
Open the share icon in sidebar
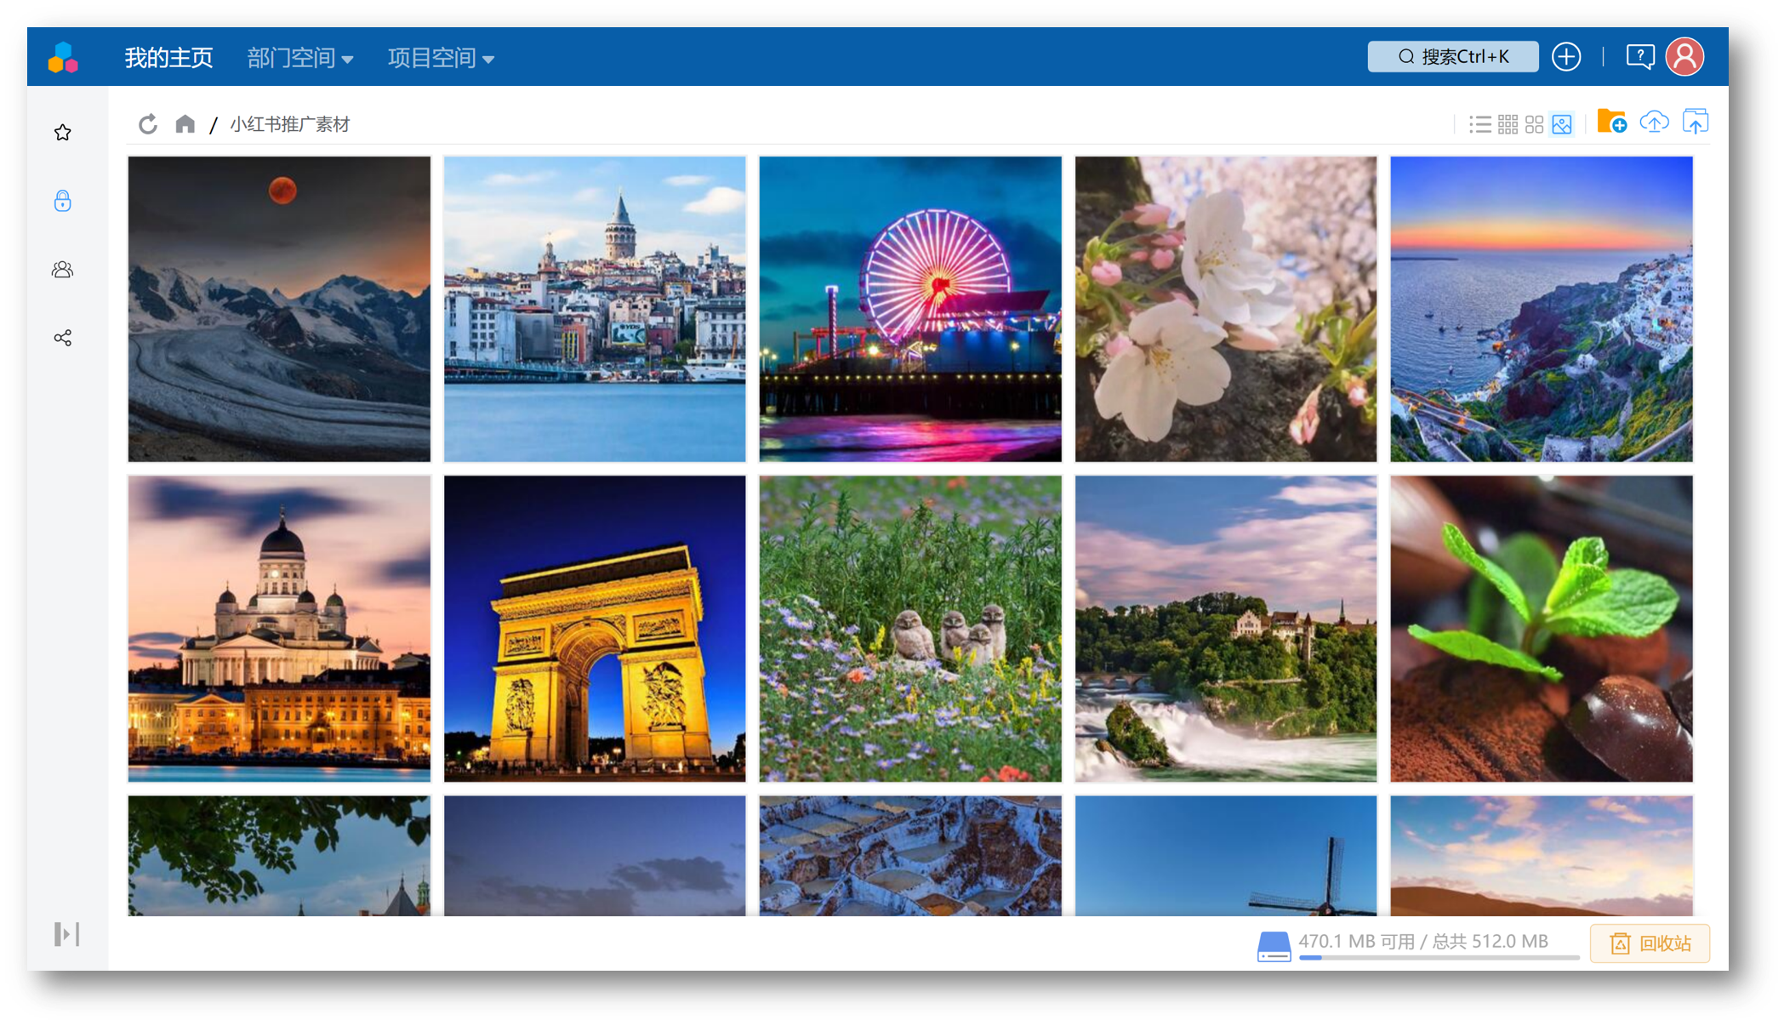62,338
